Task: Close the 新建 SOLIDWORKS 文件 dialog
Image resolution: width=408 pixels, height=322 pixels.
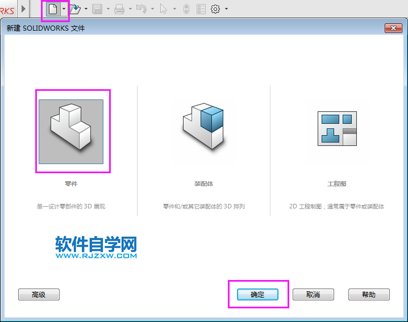Action: click(x=393, y=28)
